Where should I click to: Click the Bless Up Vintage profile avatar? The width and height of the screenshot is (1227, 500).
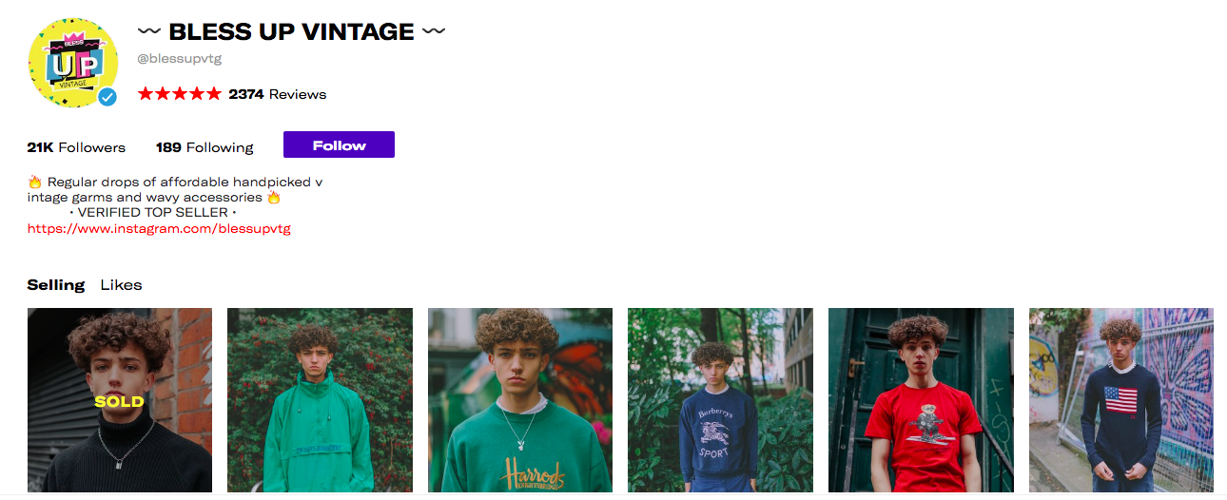point(72,64)
